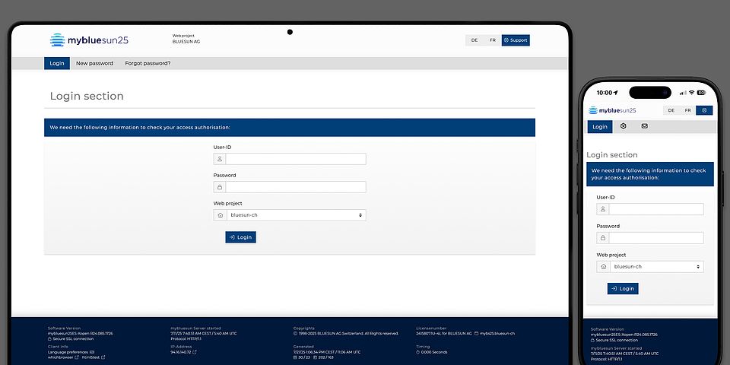This screenshot has height=365, width=730.
Task: Open Language preferences in the tablet footer
Action: click(x=71, y=352)
